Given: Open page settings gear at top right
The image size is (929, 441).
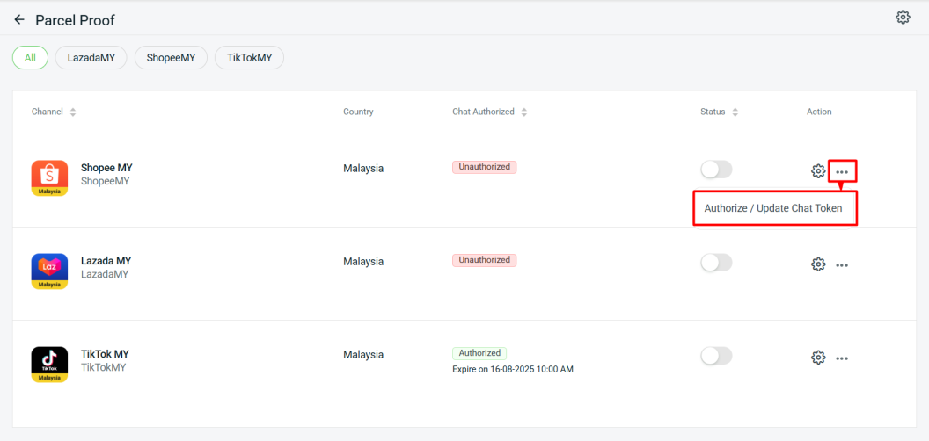Looking at the screenshot, I should click(903, 18).
